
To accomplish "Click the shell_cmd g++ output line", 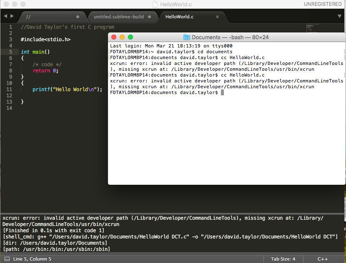I will pyautogui.click(x=170, y=237).
